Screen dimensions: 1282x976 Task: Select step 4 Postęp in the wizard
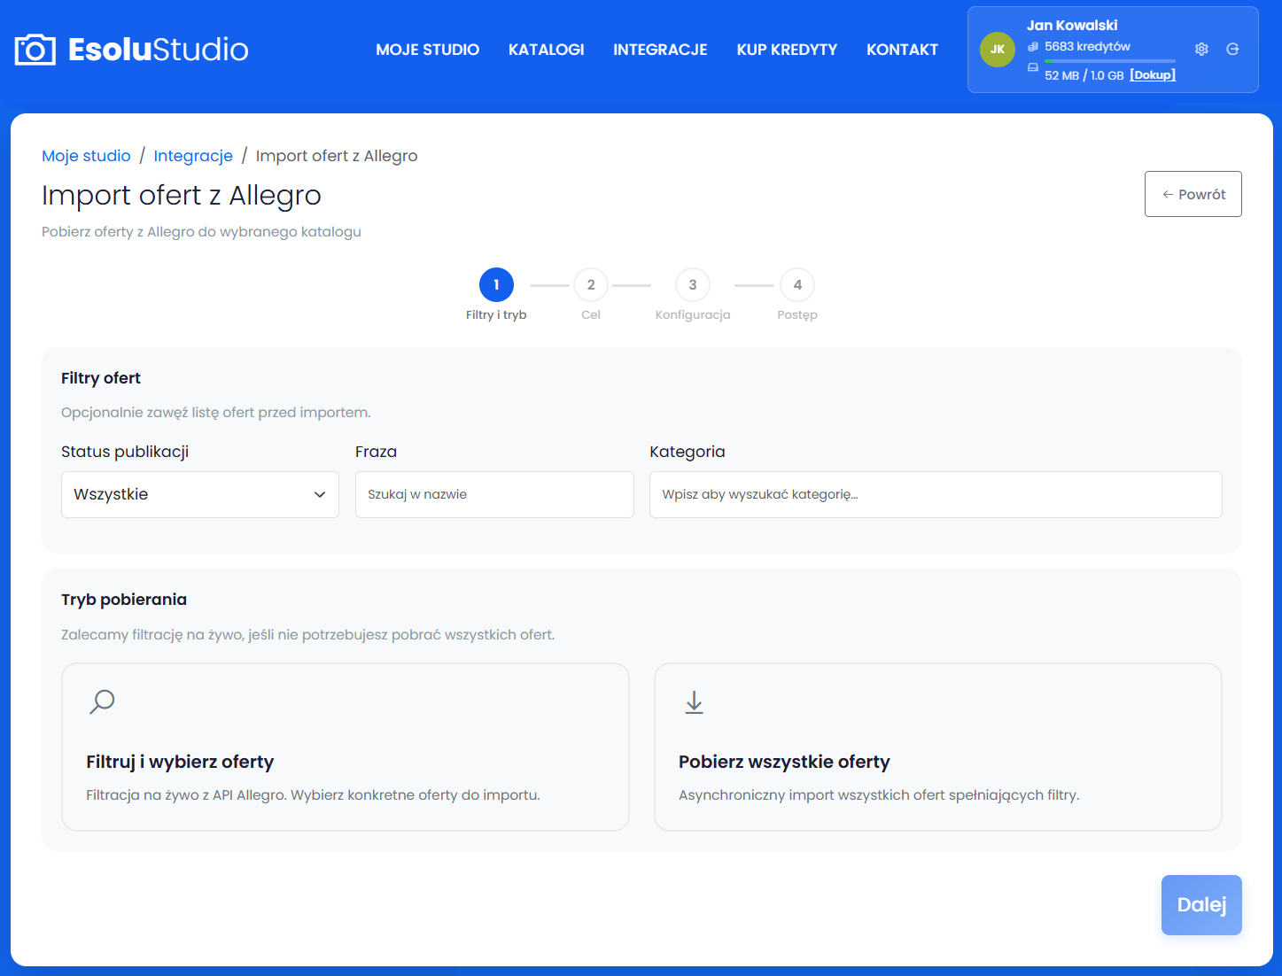pyautogui.click(x=797, y=295)
